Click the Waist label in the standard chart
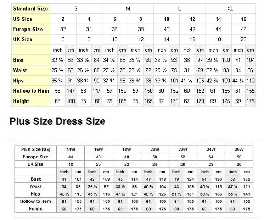Screen dimensions: 274x220 coord(20,70)
